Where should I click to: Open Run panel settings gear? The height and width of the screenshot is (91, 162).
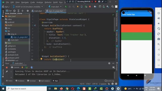click(x=109, y=63)
